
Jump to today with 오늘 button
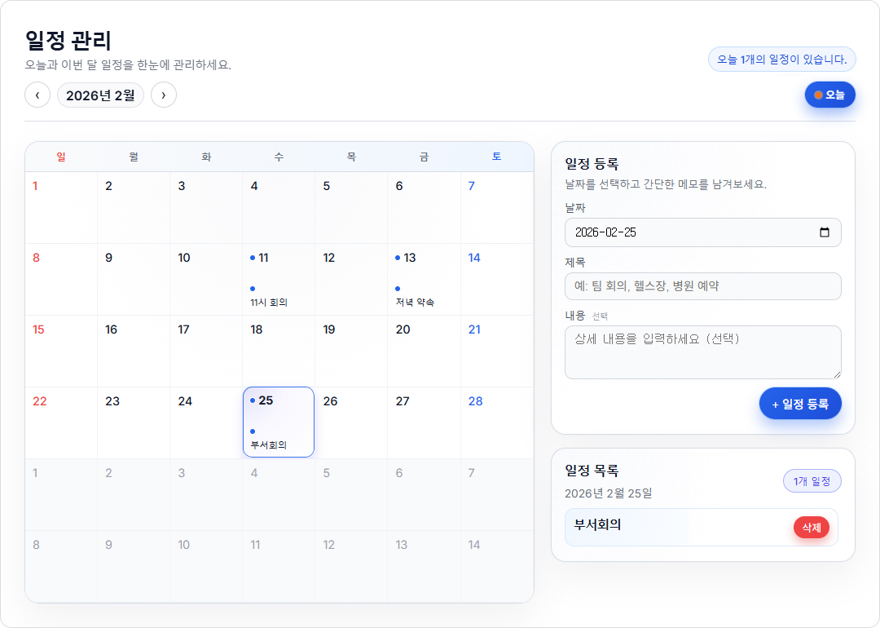tap(829, 95)
